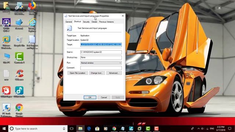Show hidden system tray icons
Viewport: 235px width, 132px height.
click(199, 129)
